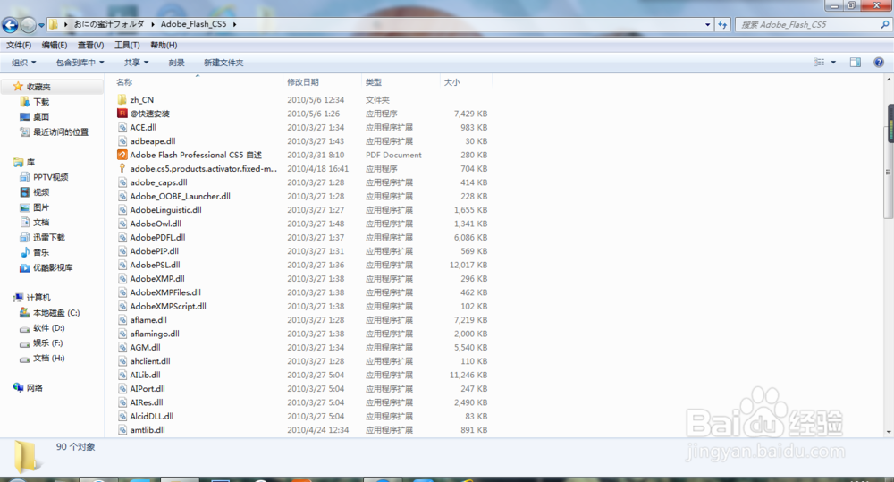This screenshot has height=482, width=894.
Task: Click the adobe.cs5.products.activator key icon
Action: 122,168
